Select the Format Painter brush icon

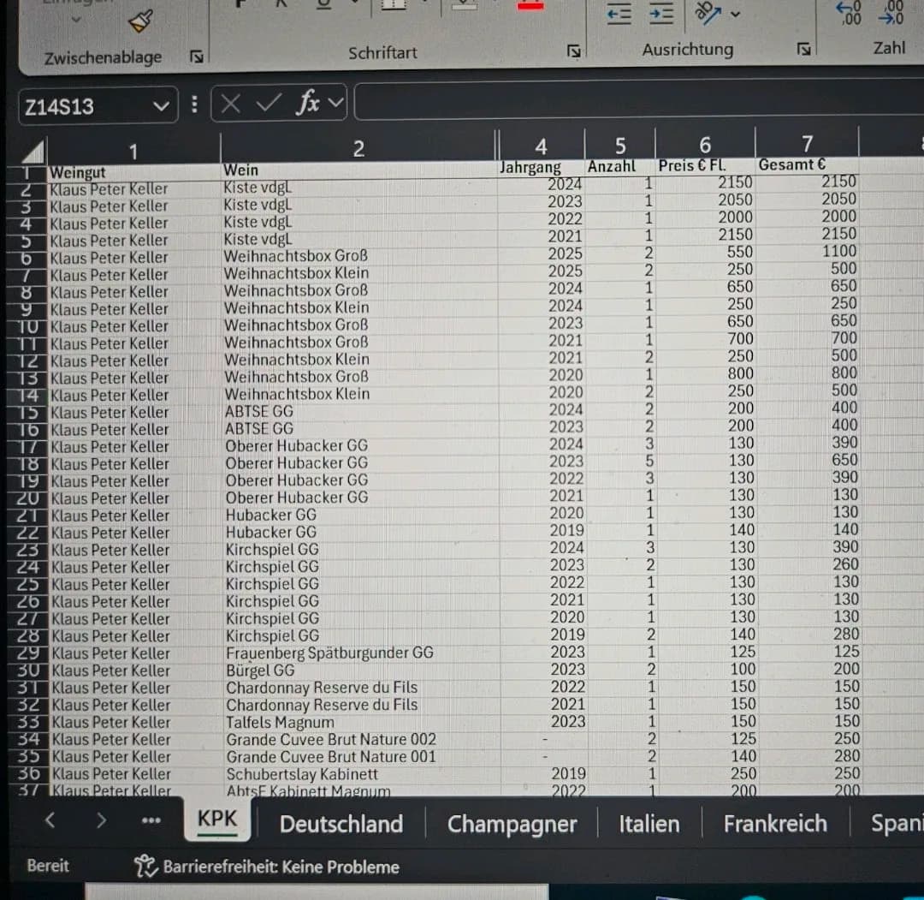point(141,21)
